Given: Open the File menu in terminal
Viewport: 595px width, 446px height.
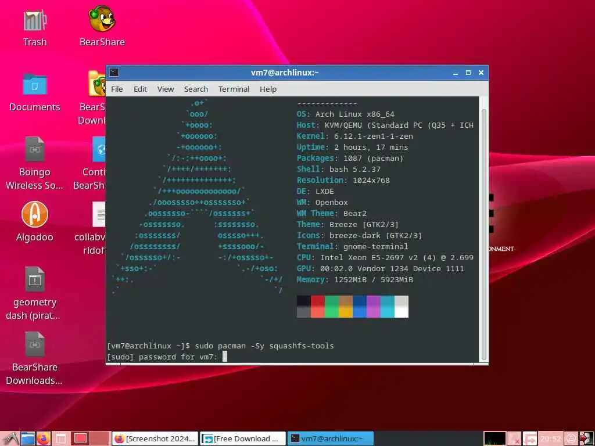Looking at the screenshot, I should (x=117, y=89).
